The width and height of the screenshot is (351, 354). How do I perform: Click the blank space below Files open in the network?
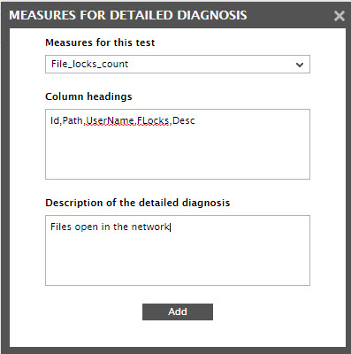pyautogui.click(x=178, y=259)
